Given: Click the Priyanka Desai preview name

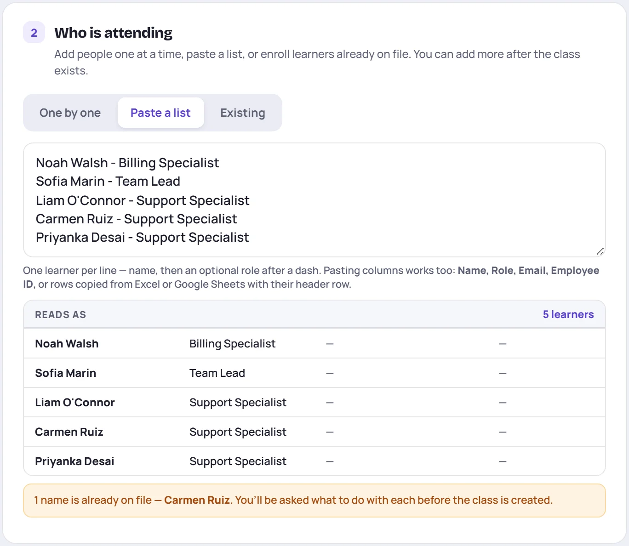Looking at the screenshot, I should pos(74,461).
